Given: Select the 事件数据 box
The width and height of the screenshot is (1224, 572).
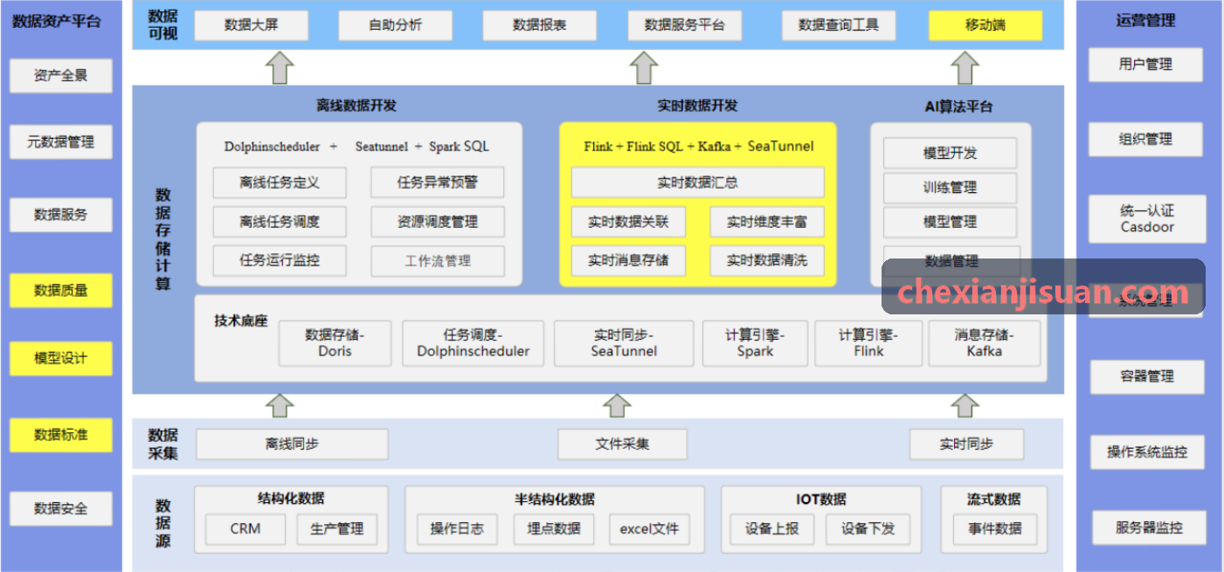Looking at the screenshot, I should pyautogui.click(x=995, y=529).
